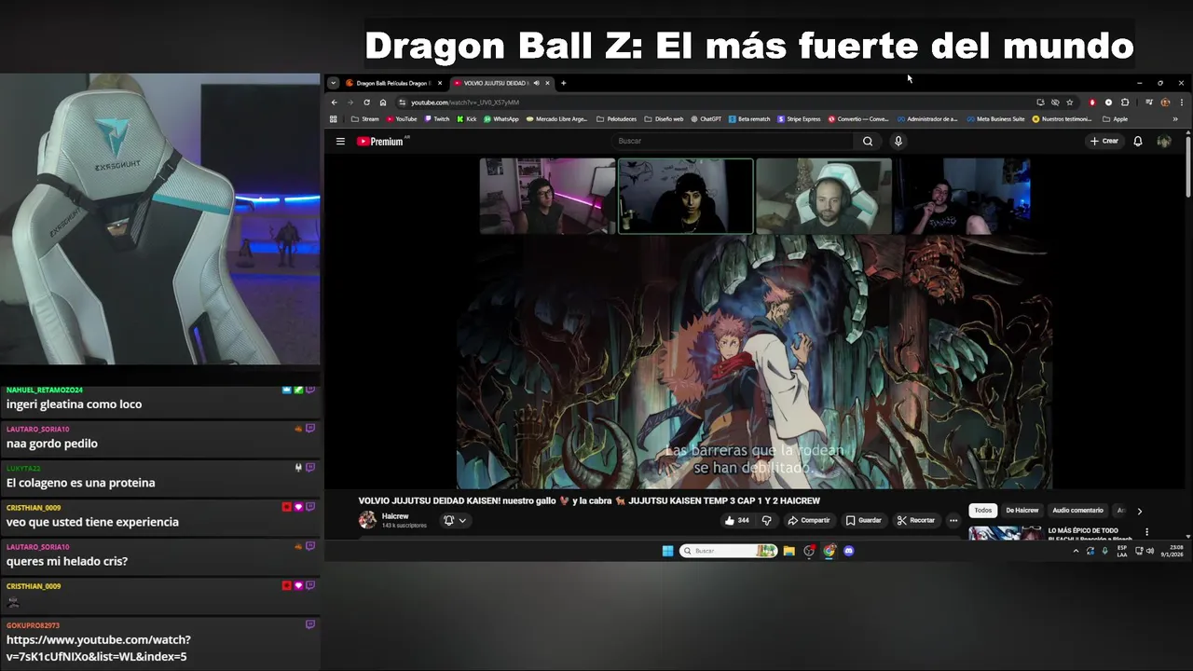Open Haicrew channel avatar
This screenshot has height=671, width=1193.
coord(367,520)
